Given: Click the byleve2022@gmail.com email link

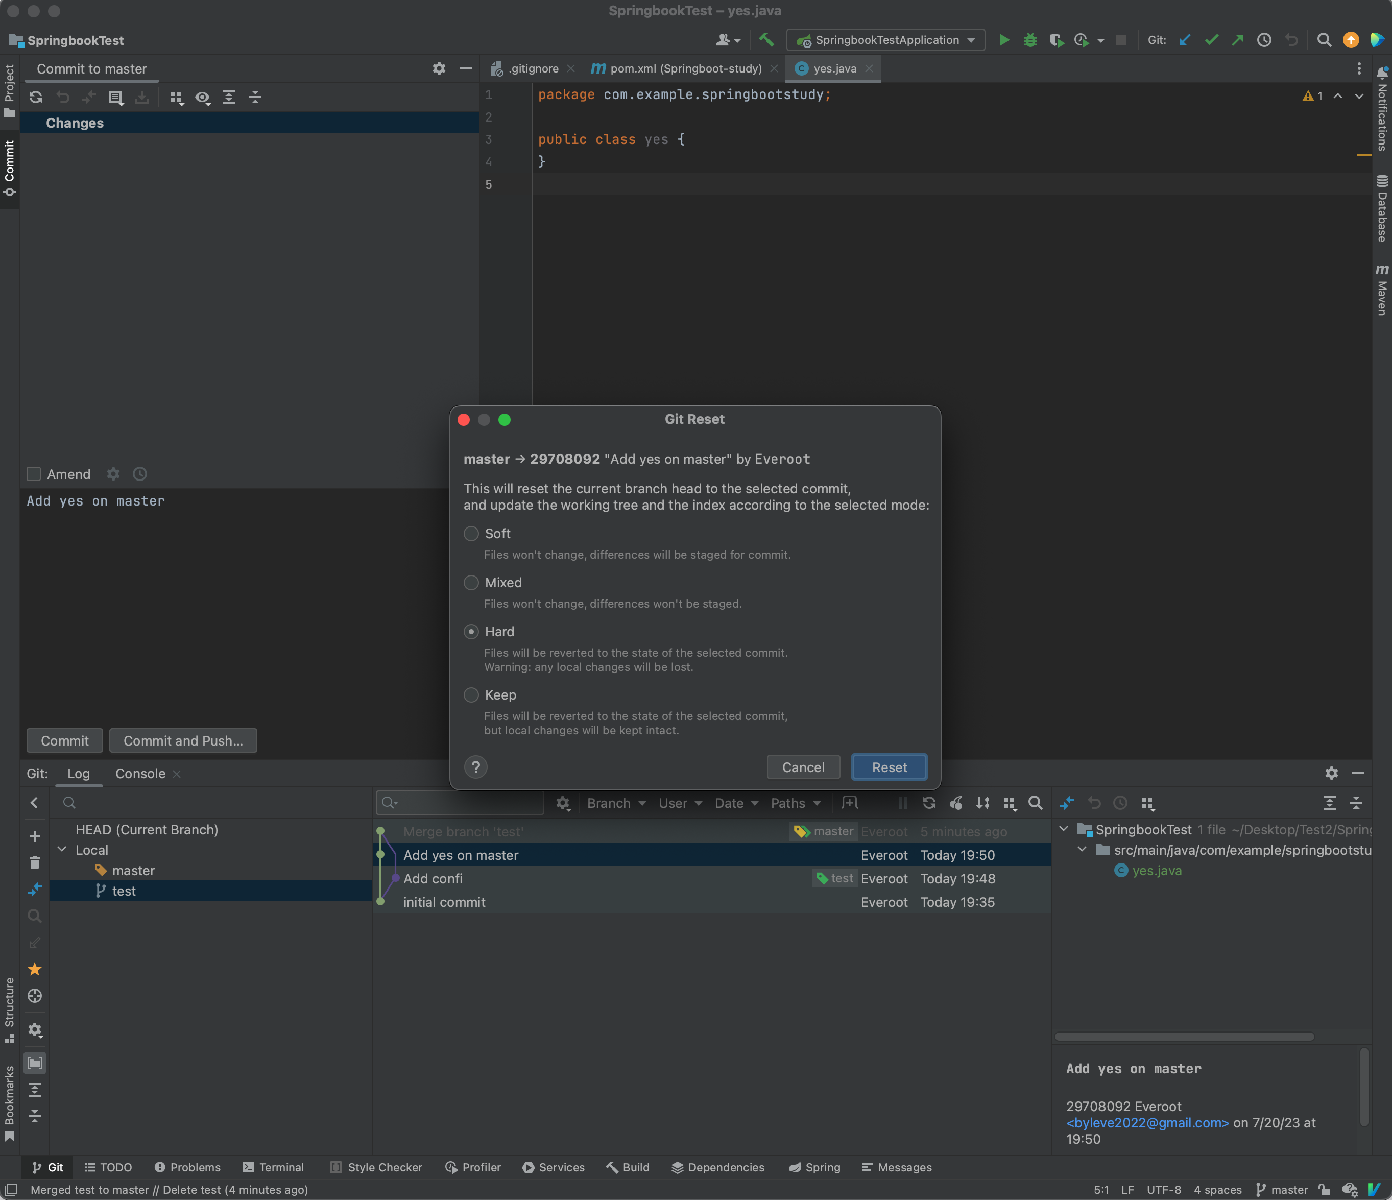Looking at the screenshot, I should 1147,1123.
